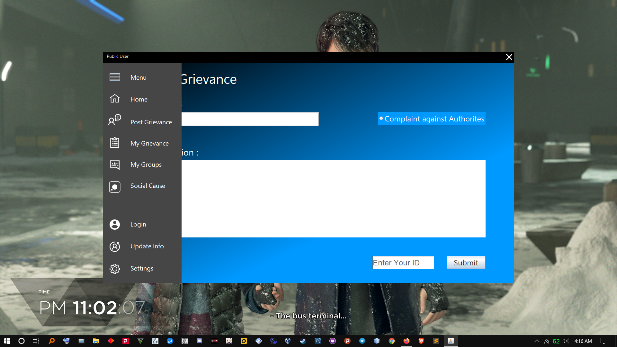Click the Update Info profile icon
Image resolution: width=617 pixels, height=347 pixels.
point(115,246)
